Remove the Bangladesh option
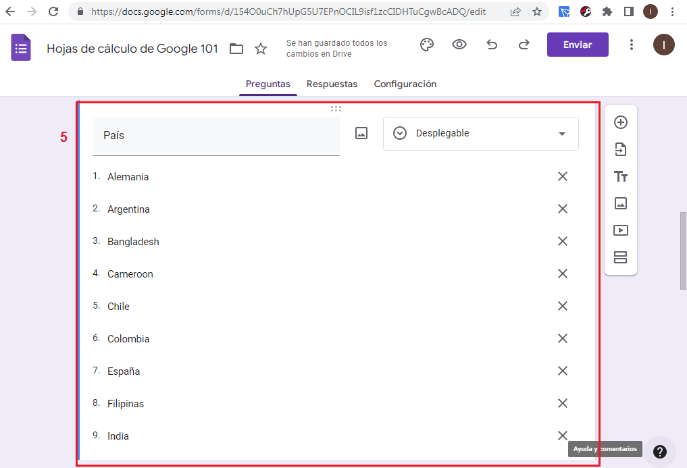This screenshot has height=468, width=687. (563, 241)
